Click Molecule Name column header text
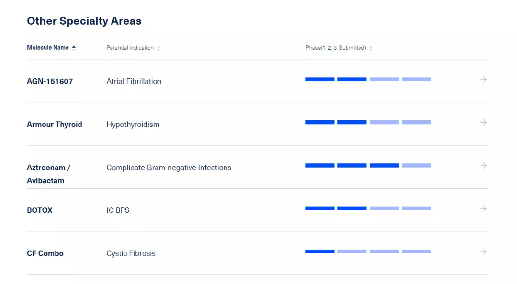Image resolution: width=517 pixels, height=284 pixels. coord(47,48)
